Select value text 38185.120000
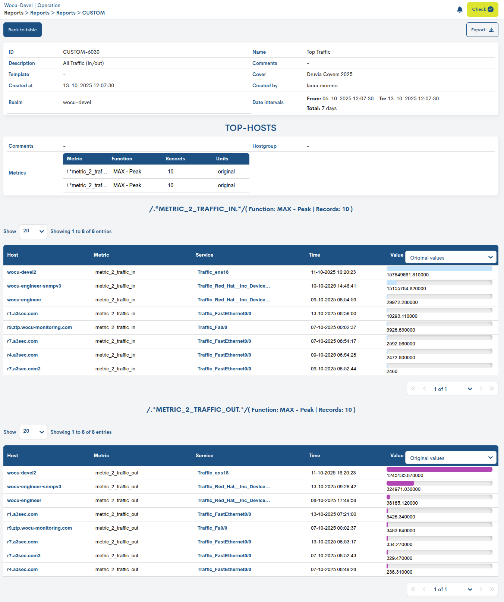The image size is (504, 602). (402, 503)
